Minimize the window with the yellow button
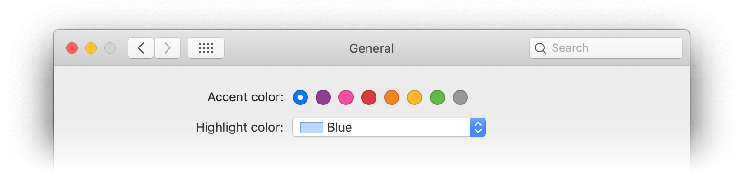Image resolution: width=743 pixels, height=180 pixels. click(x=91, y=48)
